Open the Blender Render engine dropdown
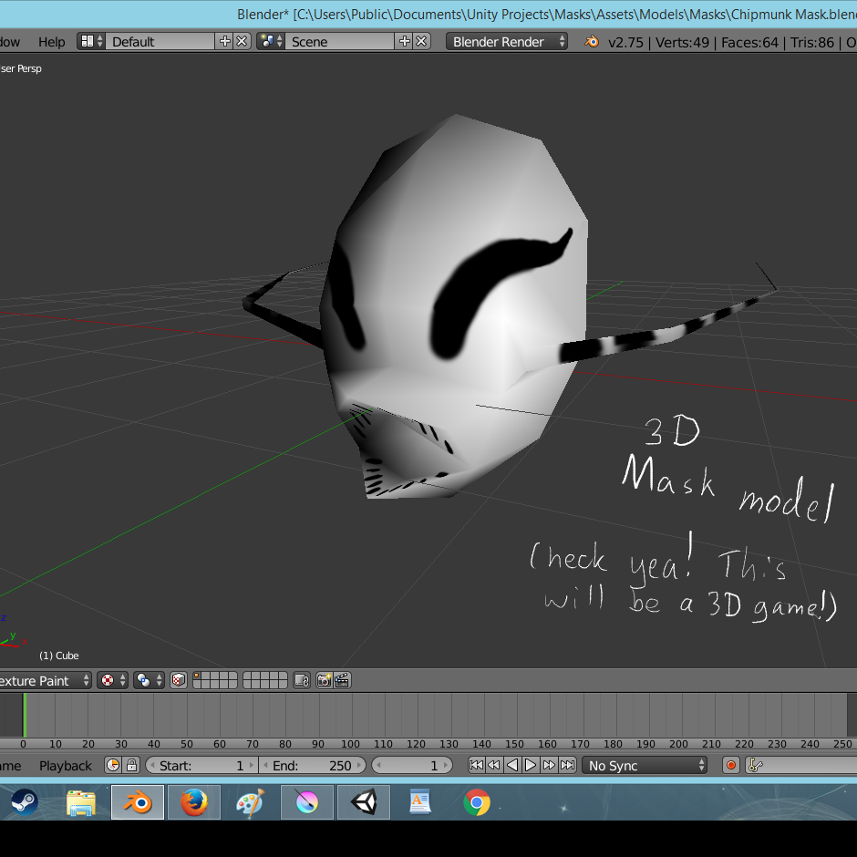This screenshot has height=857, width=857. click(507, 42)
